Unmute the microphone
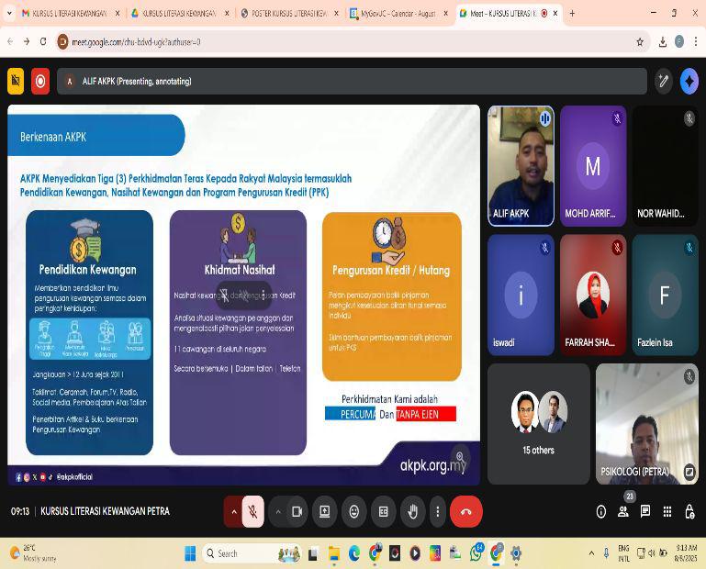 [252, 512]
